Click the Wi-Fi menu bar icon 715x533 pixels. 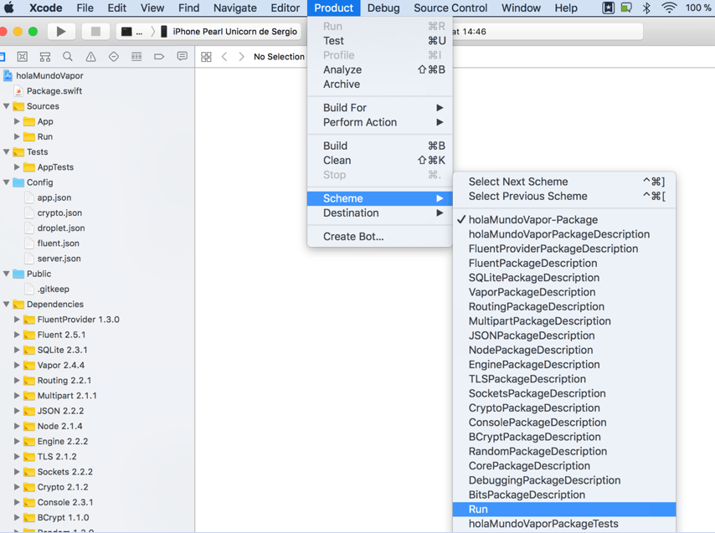pos(669,8)
